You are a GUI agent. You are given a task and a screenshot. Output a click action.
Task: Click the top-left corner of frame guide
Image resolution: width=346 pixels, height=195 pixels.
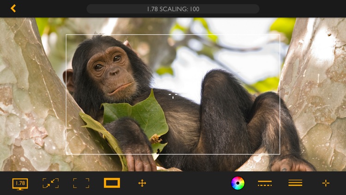pyautogui.click(x=66, y=35)
